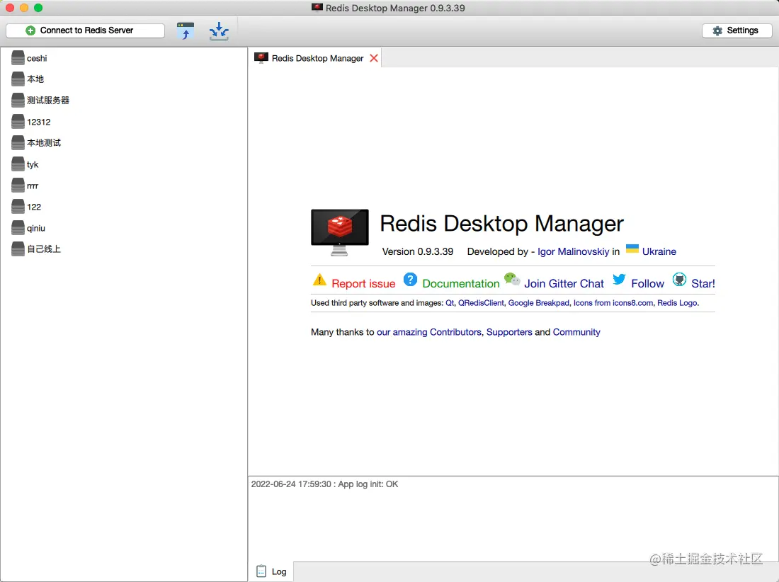Click server icon beside 12312
779x582 pixels.
[x=18, y=122]
